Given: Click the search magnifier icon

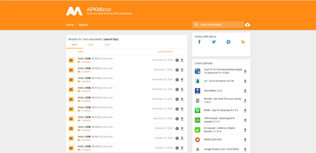Looking at the screenshot, I should 196,24.
